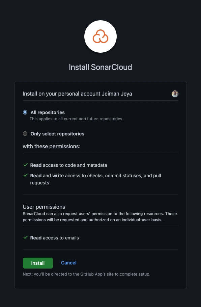Click the current and future repositories description
201x307 pixels.
pyautogui.click(x=77, y=119)
